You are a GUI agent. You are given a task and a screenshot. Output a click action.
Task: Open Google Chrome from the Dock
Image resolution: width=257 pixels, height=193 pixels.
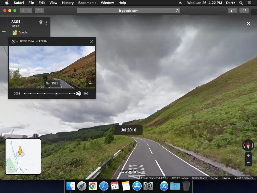click(x=93, y=186)
